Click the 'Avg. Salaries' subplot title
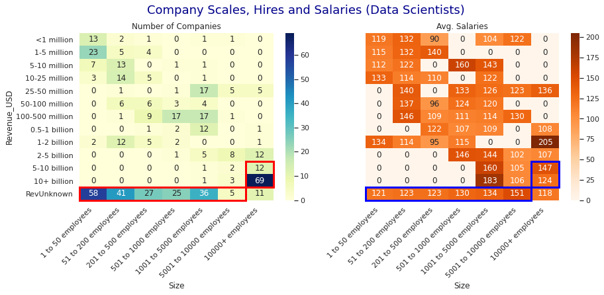Screen dimensions: 604x295 click(462, 26)
